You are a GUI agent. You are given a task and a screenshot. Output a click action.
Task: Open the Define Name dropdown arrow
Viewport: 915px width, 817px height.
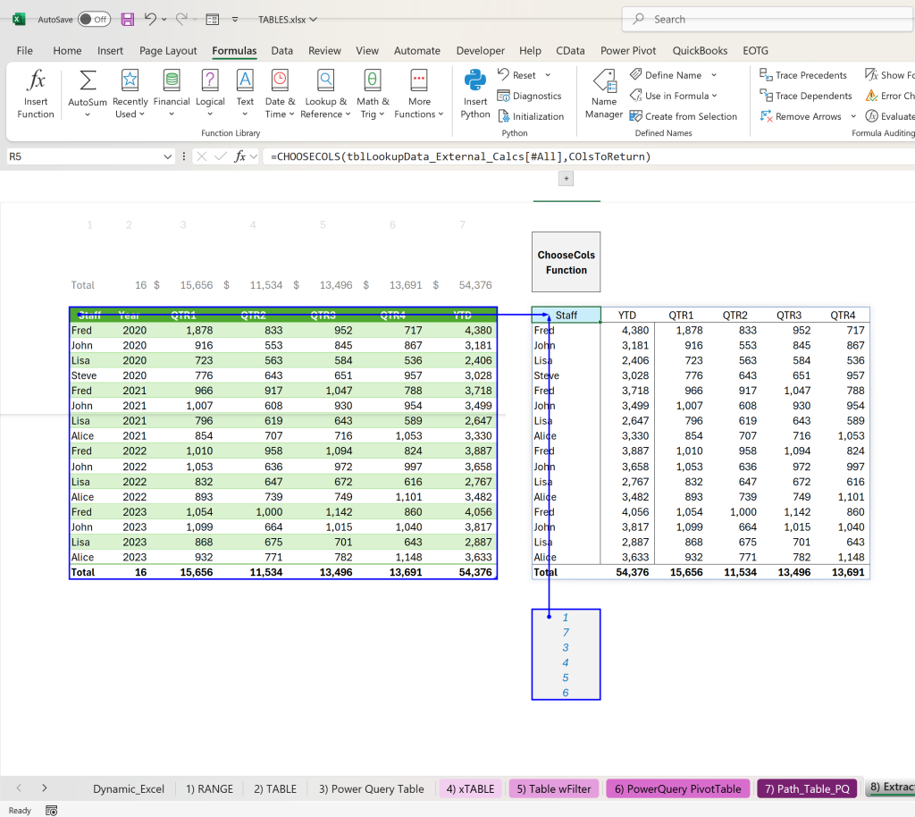(x=714, y=75)
